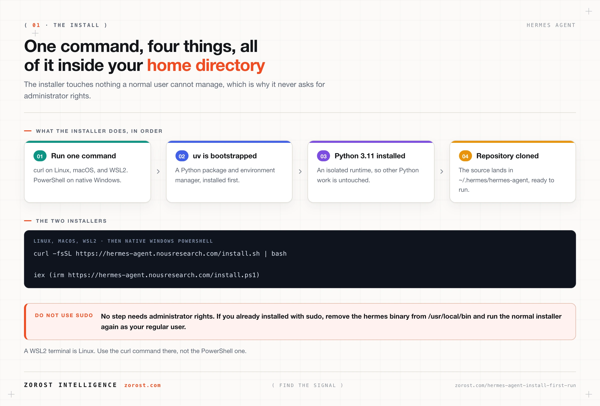600x406 pixels.
Task: Click the 'A WSL2 terminal is Linux' note
Action: (135, 351)
